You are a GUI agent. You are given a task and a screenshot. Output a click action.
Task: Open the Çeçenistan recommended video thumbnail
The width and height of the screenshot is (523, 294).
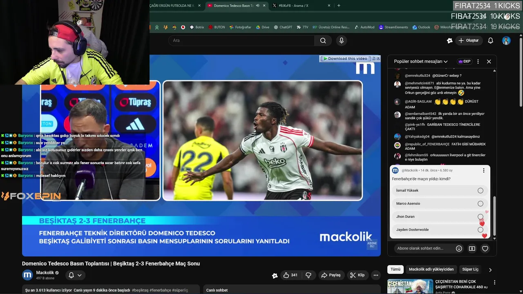tap(410, 286)
